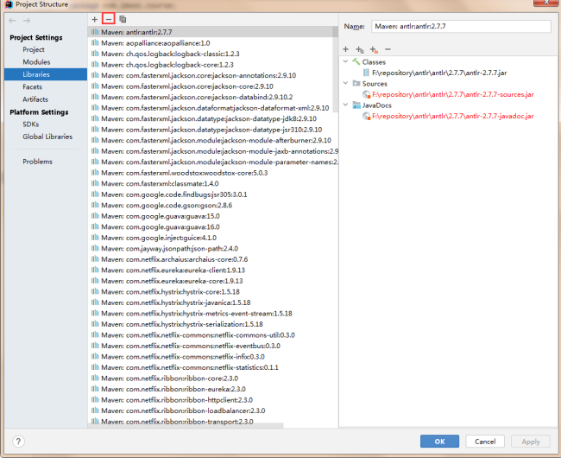The height and width of the screenshot is (458, 561).
Task: Collapse the Sources node
Action: coord(345,84)
